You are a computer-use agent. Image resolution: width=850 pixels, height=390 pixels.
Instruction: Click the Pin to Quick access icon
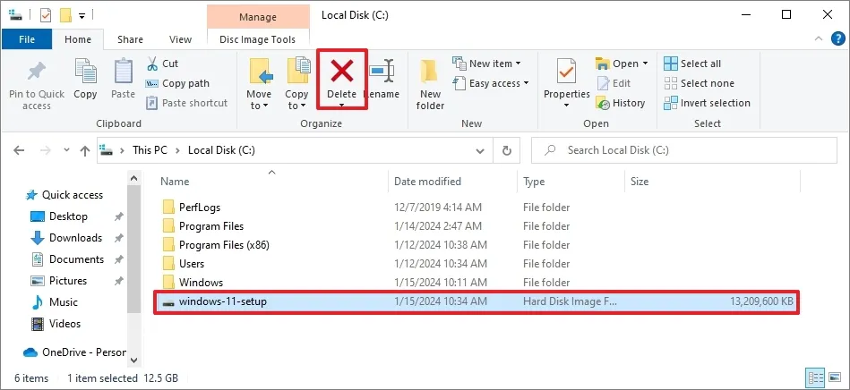37,71
